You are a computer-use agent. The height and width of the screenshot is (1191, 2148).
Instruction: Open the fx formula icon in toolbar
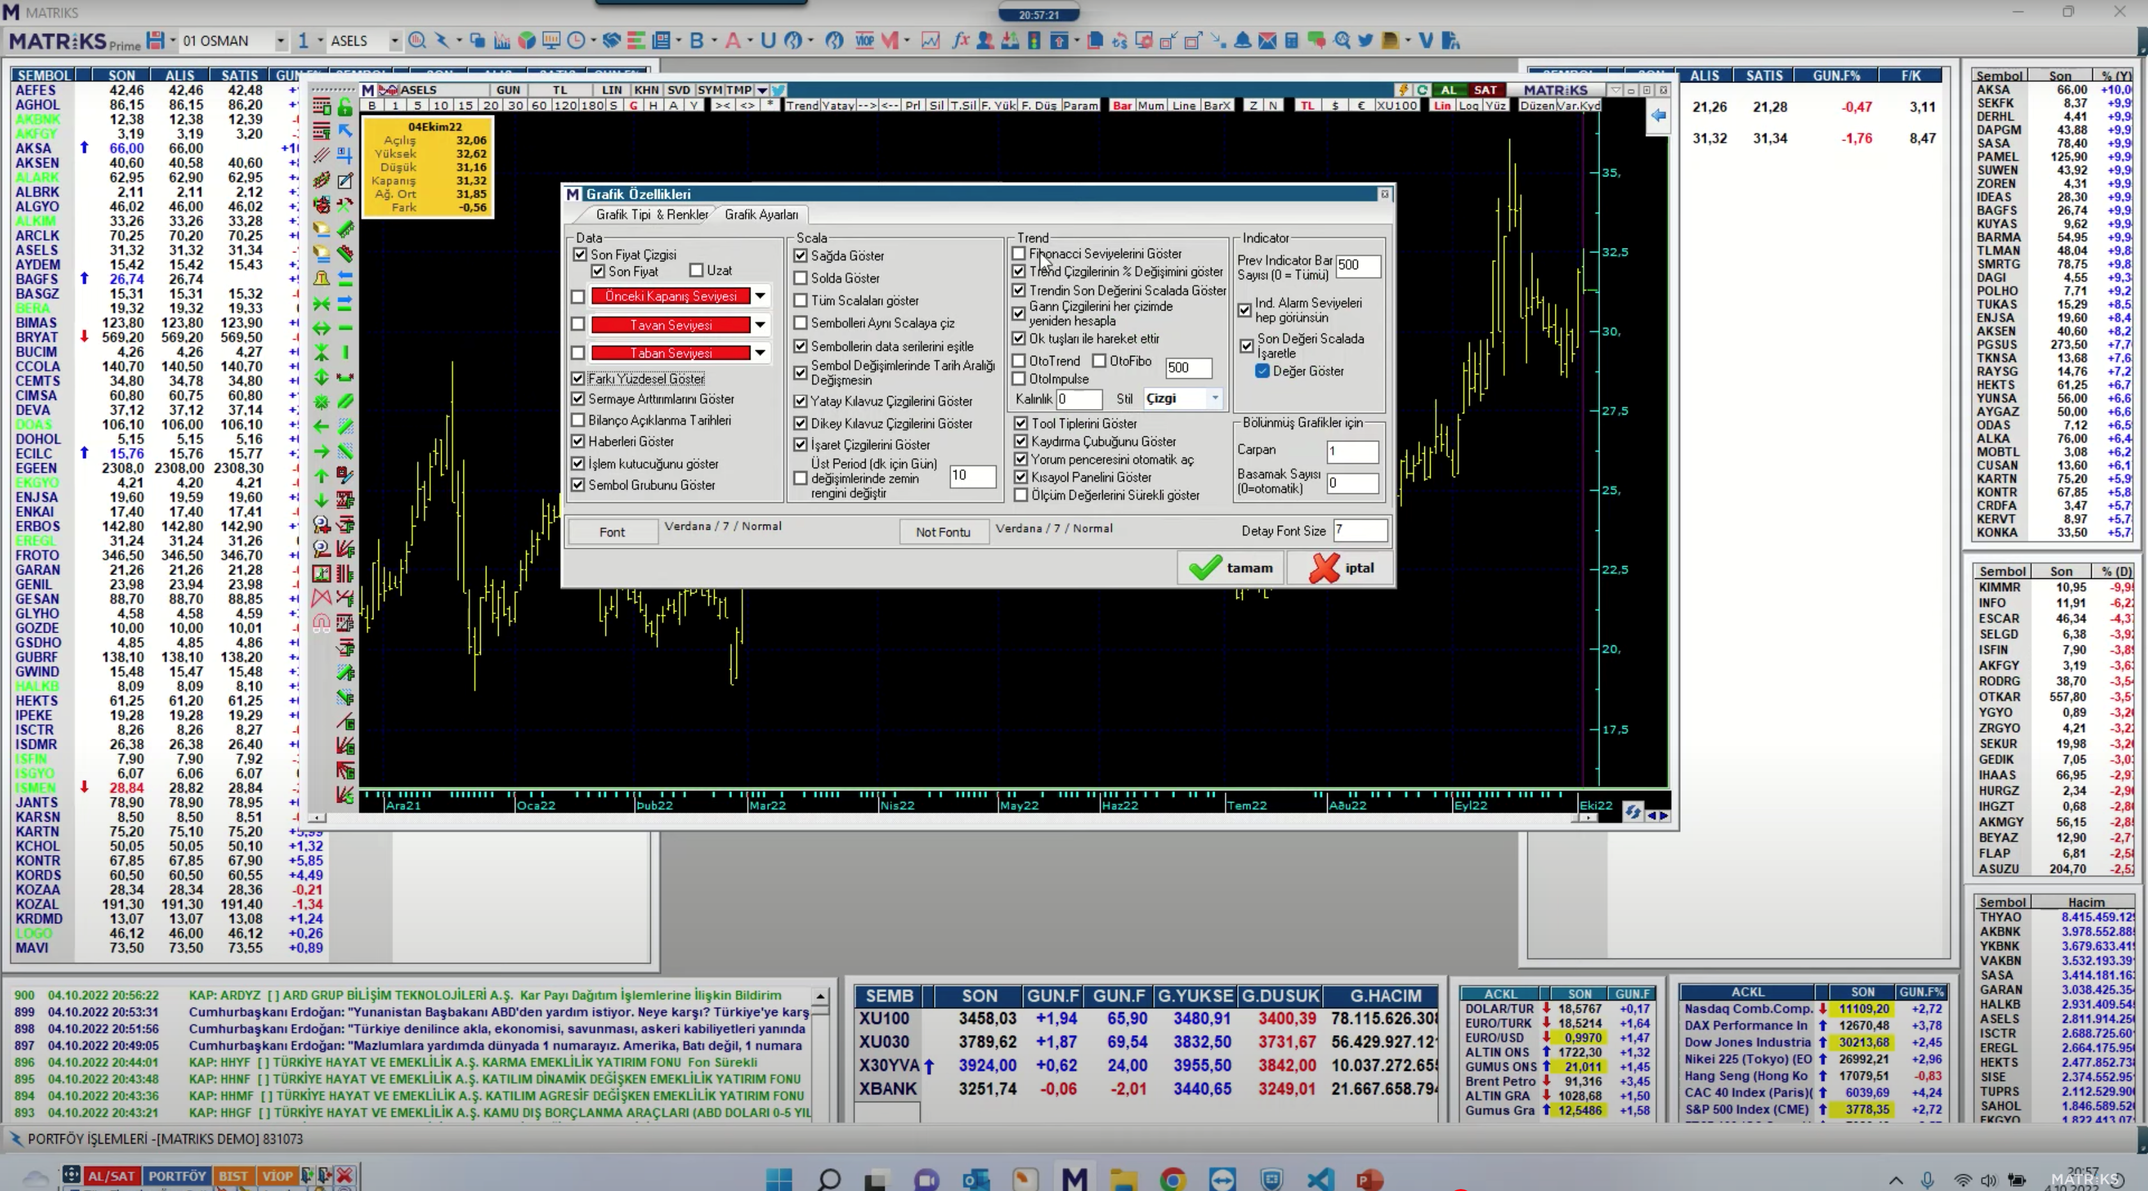(x=961, y=40)
